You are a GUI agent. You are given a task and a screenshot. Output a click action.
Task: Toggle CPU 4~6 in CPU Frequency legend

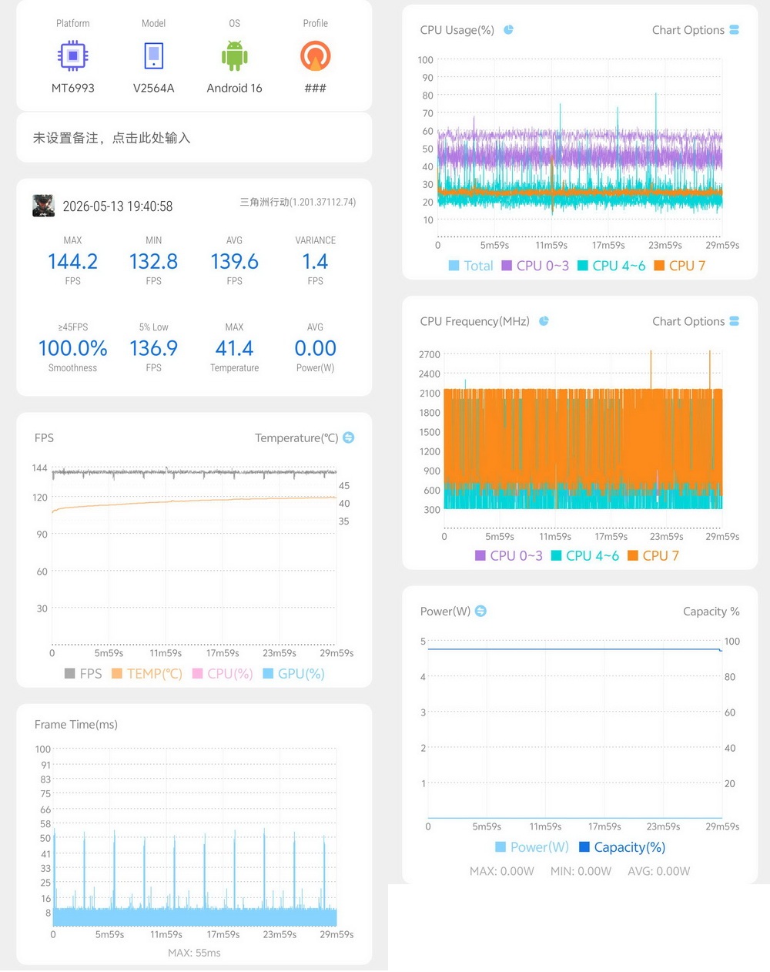585,555
